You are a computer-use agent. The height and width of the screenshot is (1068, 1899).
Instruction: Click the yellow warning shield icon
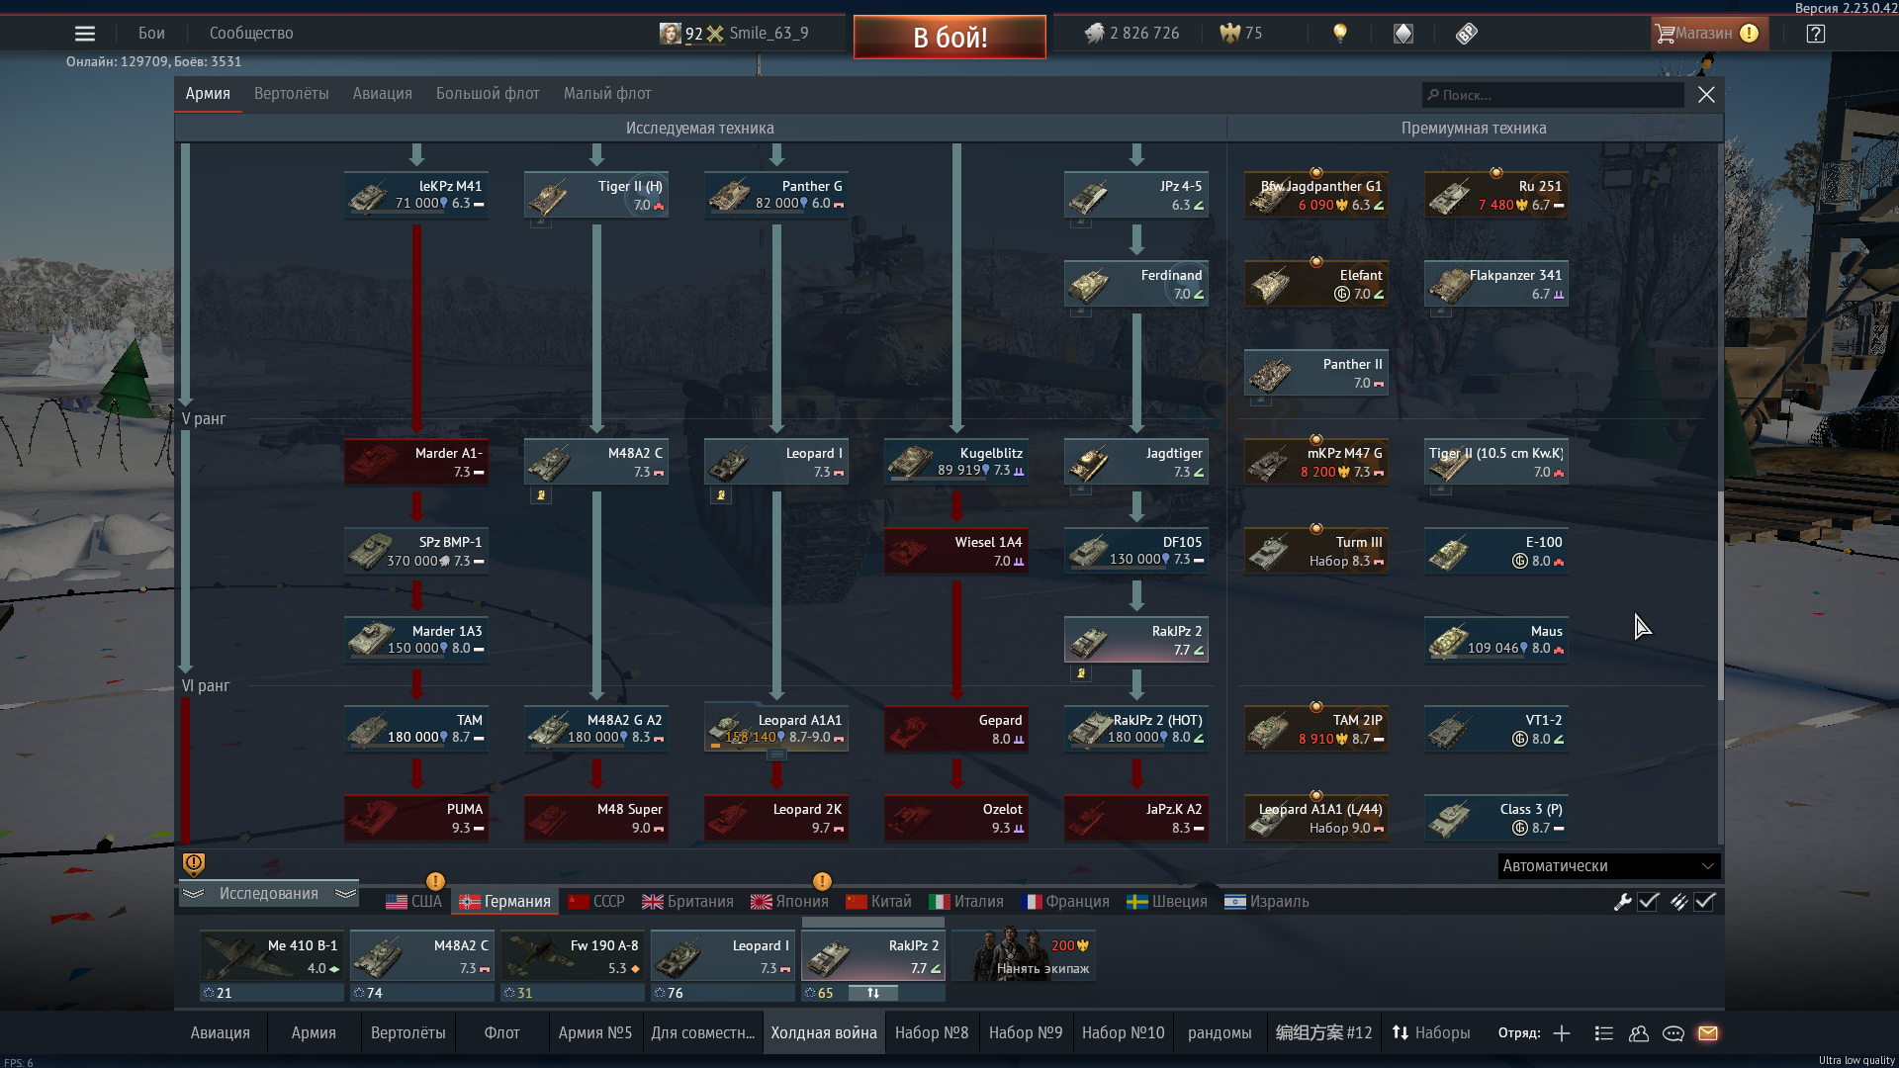click(x=194, y=864)
